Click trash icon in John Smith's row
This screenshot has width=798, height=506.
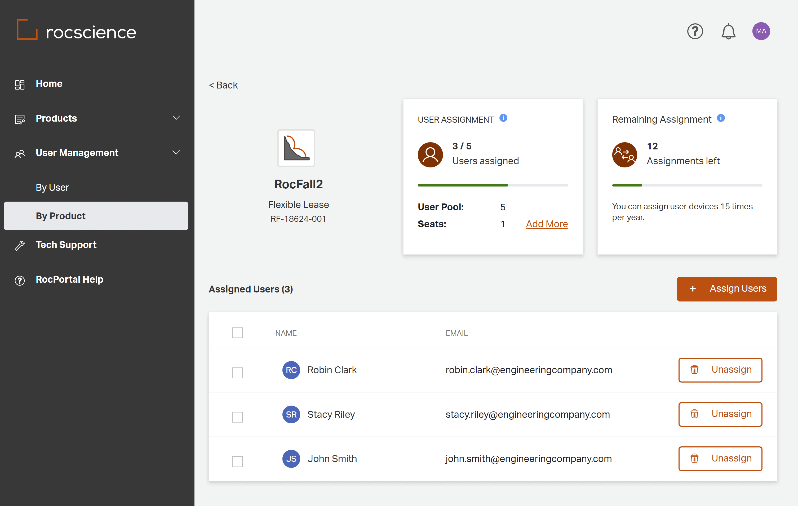(x=694, y=458)
